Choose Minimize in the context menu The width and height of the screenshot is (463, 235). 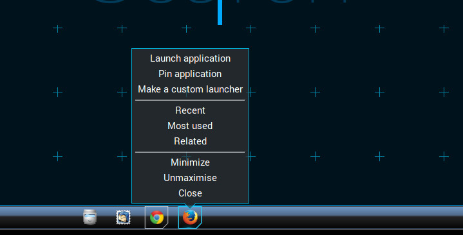click(190, 162)
